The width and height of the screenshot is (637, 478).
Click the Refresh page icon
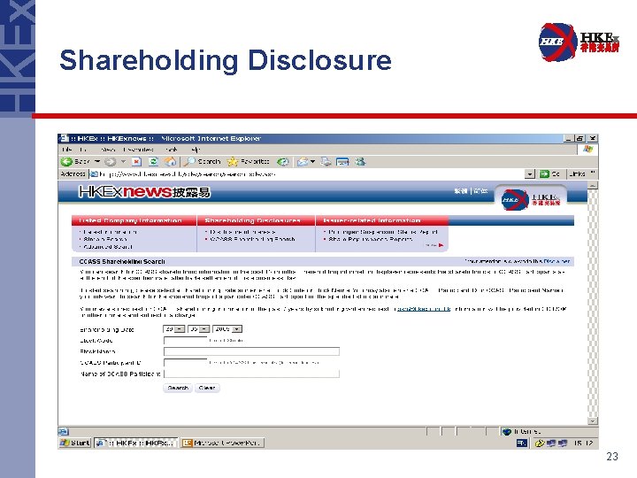click(153, 162)
